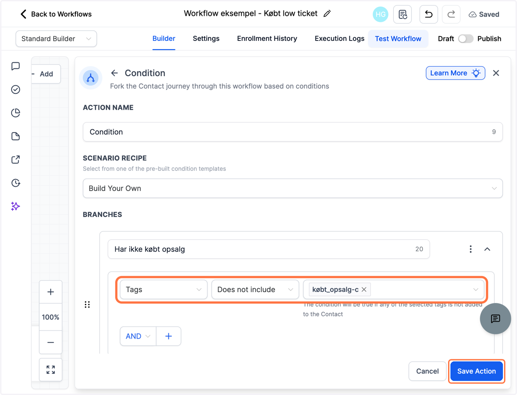
Task: Open the Standard Builder dropdown
Action: point(56,39)
